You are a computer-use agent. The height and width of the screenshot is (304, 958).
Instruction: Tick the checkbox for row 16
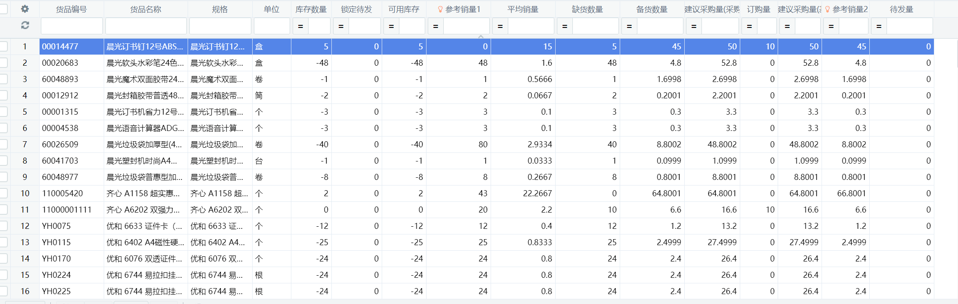pos(3,291)
